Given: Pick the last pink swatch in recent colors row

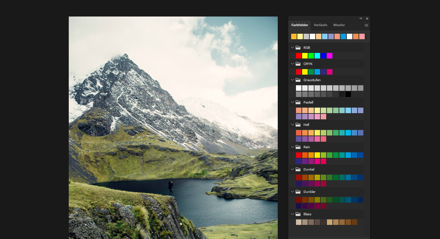Looking at the screenshot, I should (362, 36).
